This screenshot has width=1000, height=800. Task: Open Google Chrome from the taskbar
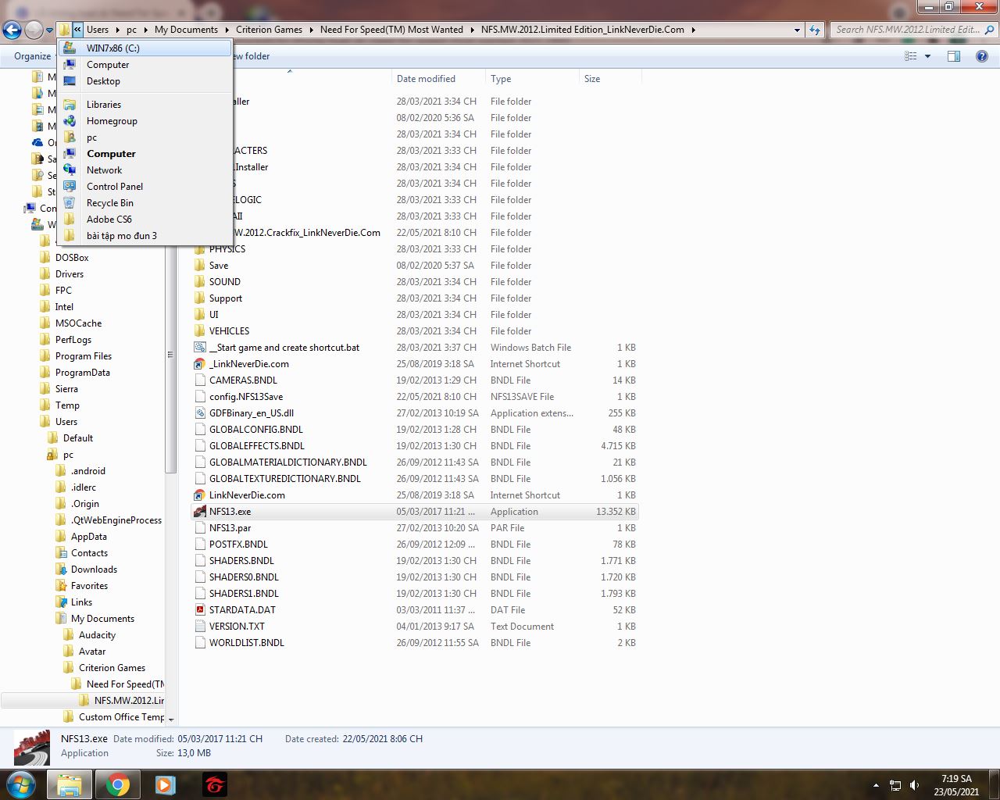pyautogui.click(x=118, y=784)
